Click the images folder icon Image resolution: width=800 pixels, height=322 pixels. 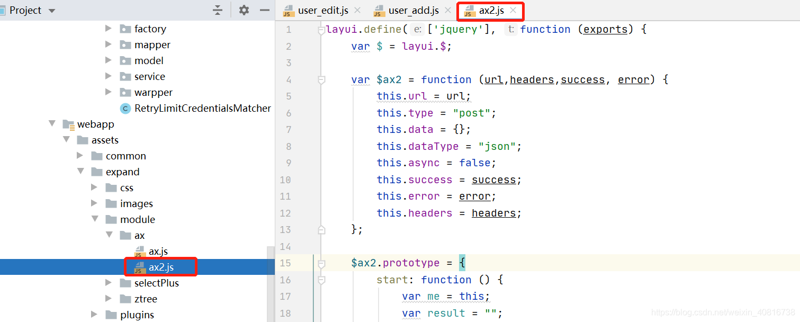click(111, 203)
